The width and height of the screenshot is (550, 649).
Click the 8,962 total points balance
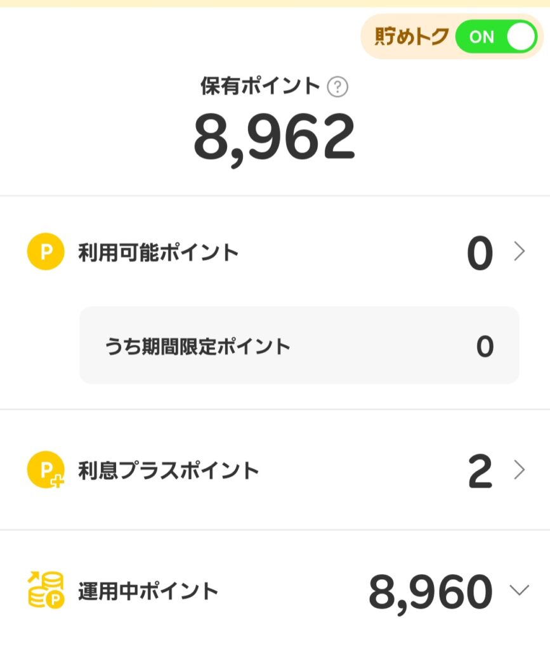(x=274, y=138)
